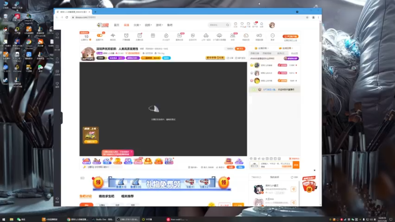The height and width of the screenshot is (222, 395).
Task: Toggle the orange live-status switch in toolbar
Action: pyautogui.click(x=100, y=36)
